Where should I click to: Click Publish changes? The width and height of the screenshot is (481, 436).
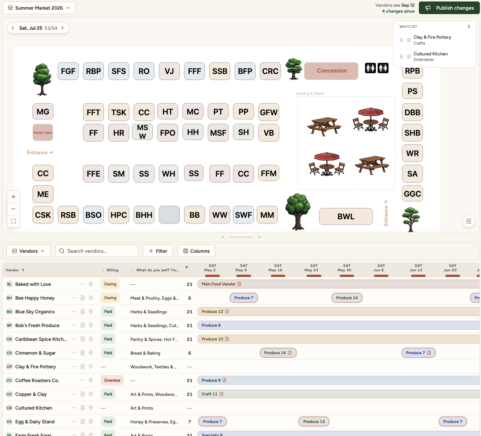coord(449,8)
